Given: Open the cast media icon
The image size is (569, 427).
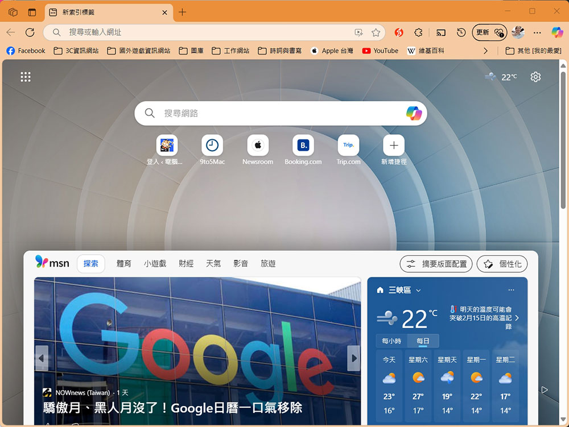Looking at the screenshot, I should (441, 32).
